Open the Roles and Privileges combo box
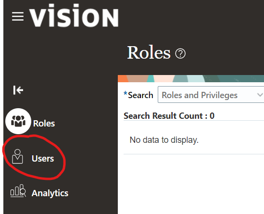Viewport: 264px width, 214px height. [211, 94]
